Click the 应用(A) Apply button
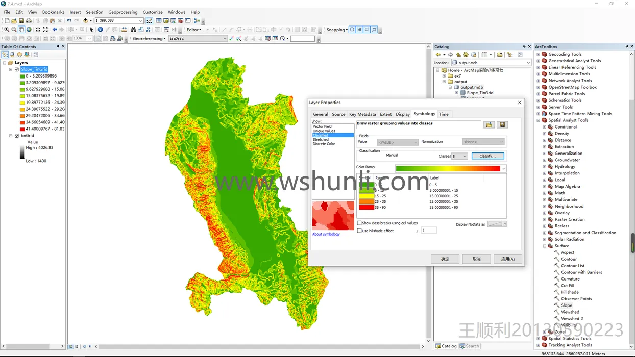This screenshot has height=357, width=635. pos(508,259)
